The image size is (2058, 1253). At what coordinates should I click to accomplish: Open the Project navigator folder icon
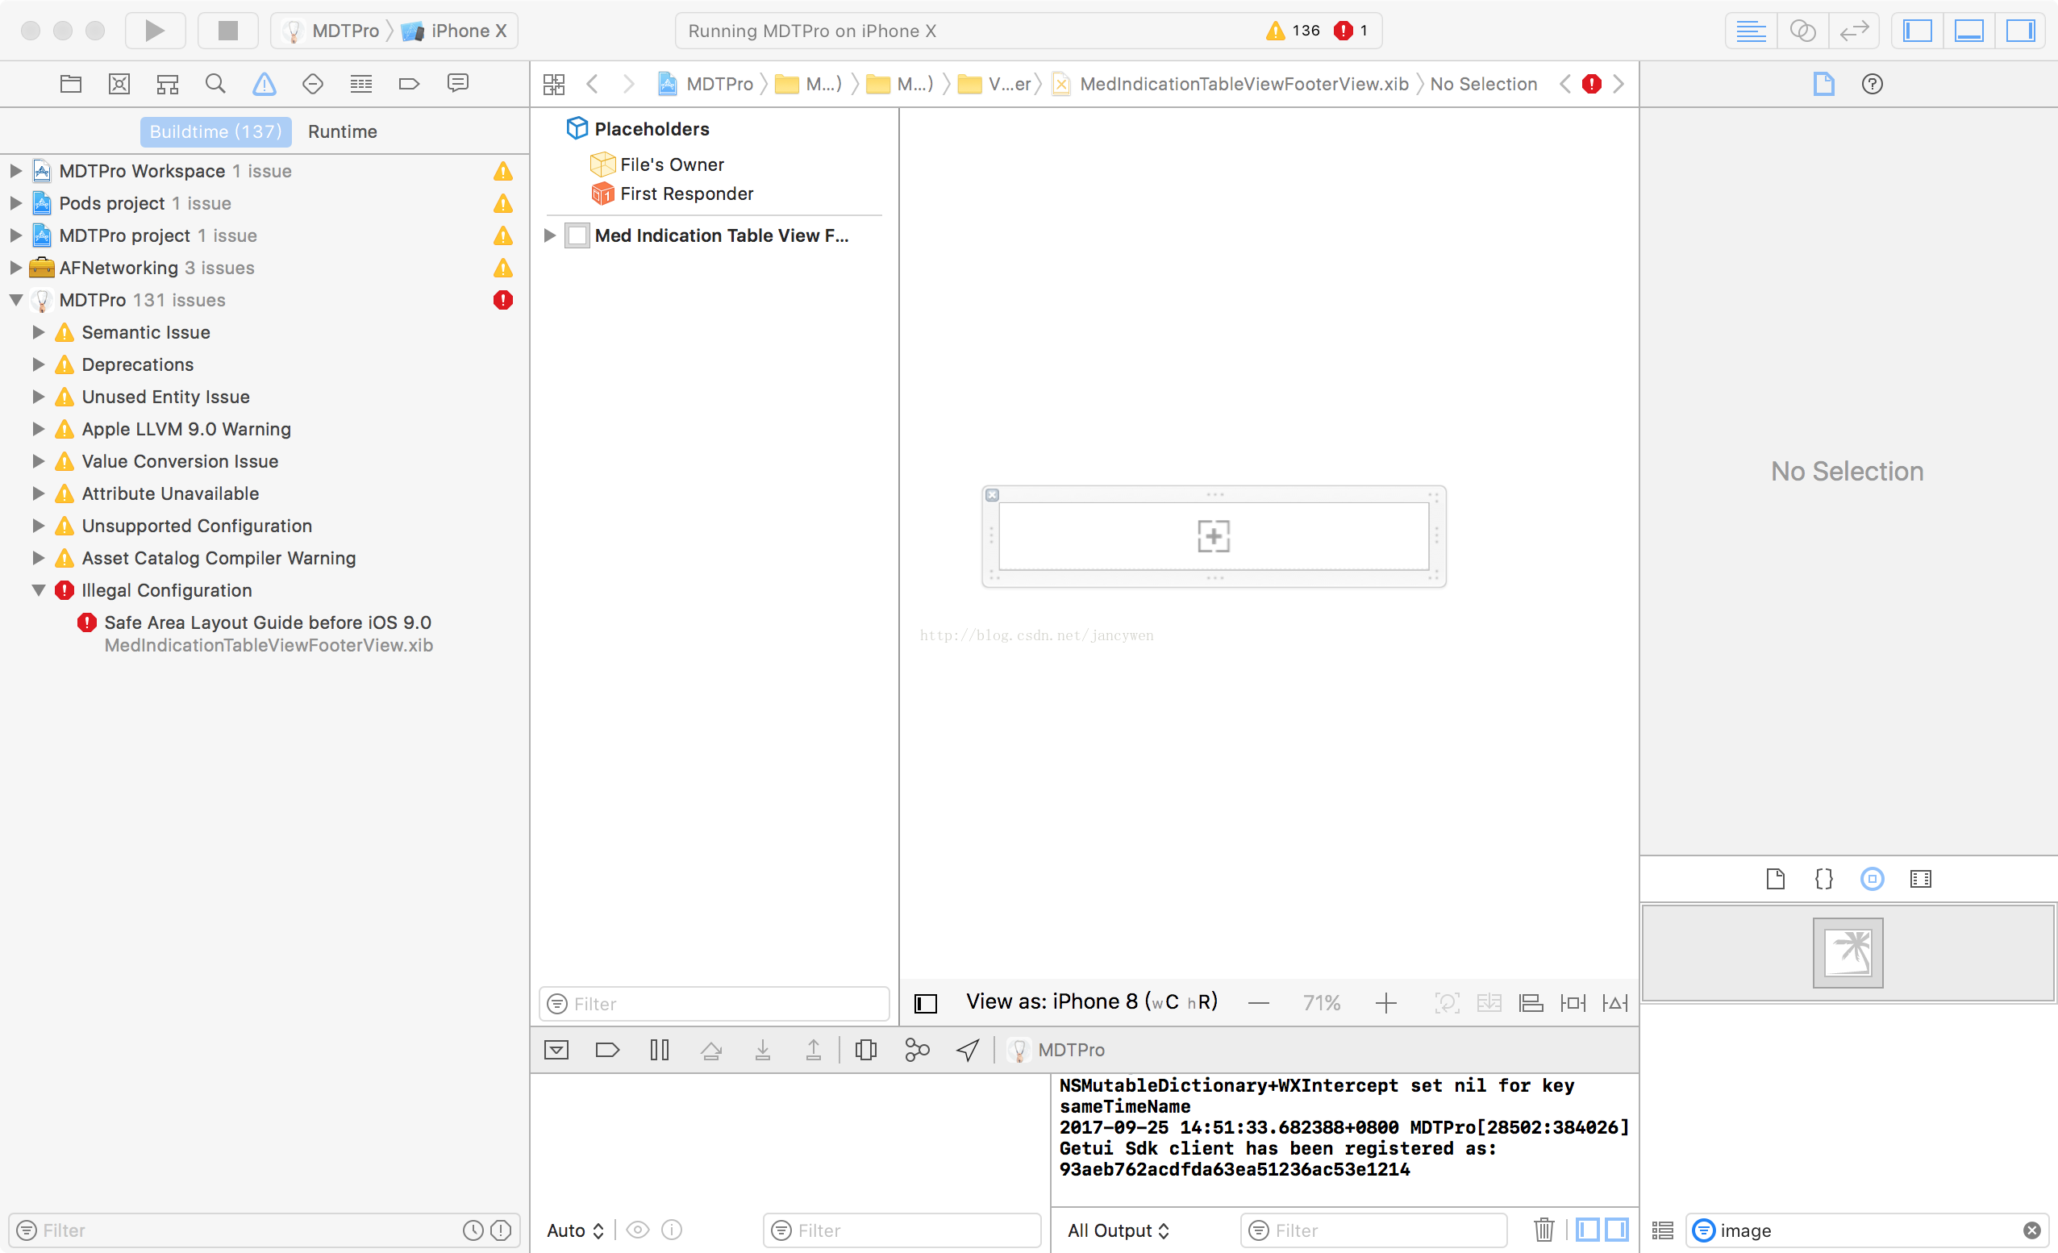[x=71, y=84]
